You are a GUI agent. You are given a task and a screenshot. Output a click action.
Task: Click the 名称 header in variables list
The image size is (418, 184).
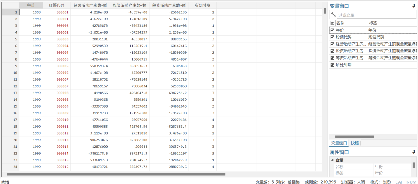click(x=341, y=23)
